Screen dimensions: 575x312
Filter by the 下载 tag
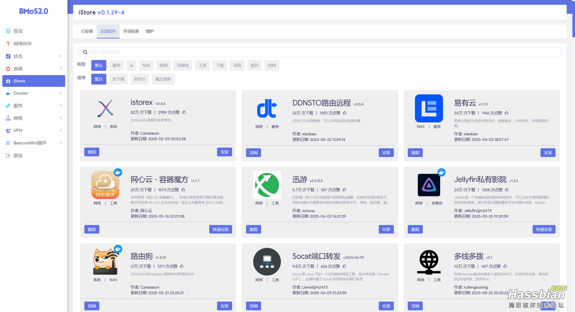(x=220, y=66)
